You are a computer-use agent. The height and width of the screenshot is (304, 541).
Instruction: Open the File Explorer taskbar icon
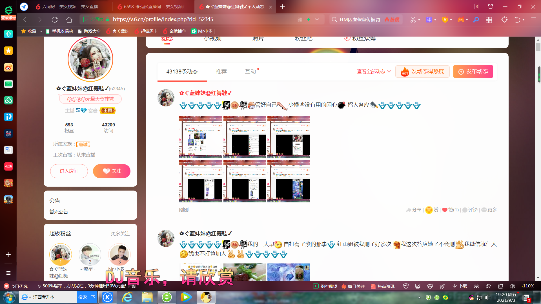[147, 297]
